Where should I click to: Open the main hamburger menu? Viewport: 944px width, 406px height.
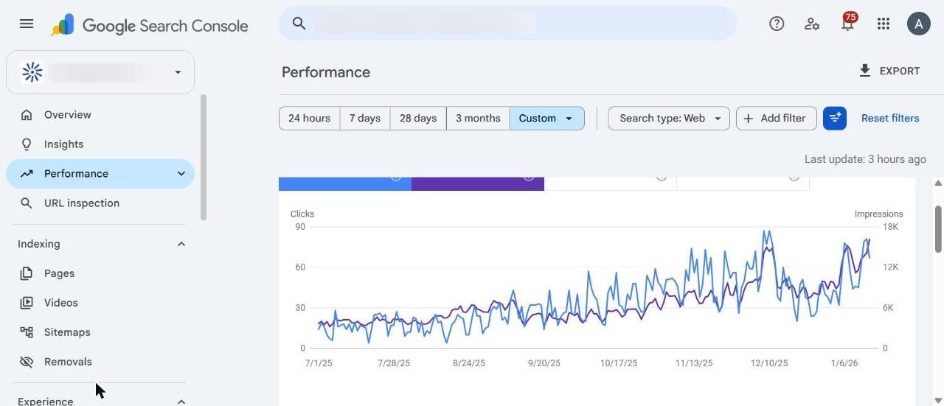point(27,24)
